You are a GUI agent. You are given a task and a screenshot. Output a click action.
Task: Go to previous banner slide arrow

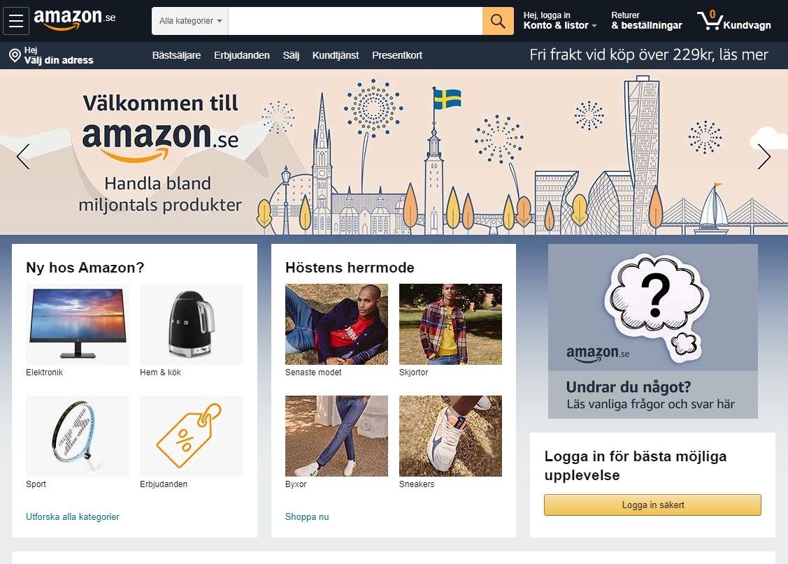tap(23, 156)
